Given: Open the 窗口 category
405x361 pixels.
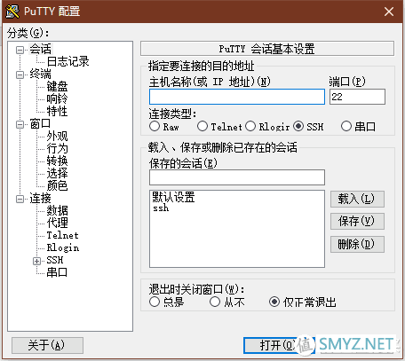Looking at the screenshot, I should [40, 123].
